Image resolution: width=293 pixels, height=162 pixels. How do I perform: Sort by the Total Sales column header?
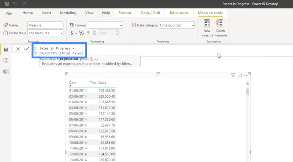coord(98,83)
